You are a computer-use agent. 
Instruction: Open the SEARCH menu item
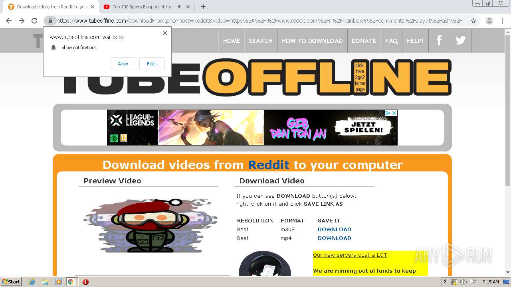pos(261,41)
